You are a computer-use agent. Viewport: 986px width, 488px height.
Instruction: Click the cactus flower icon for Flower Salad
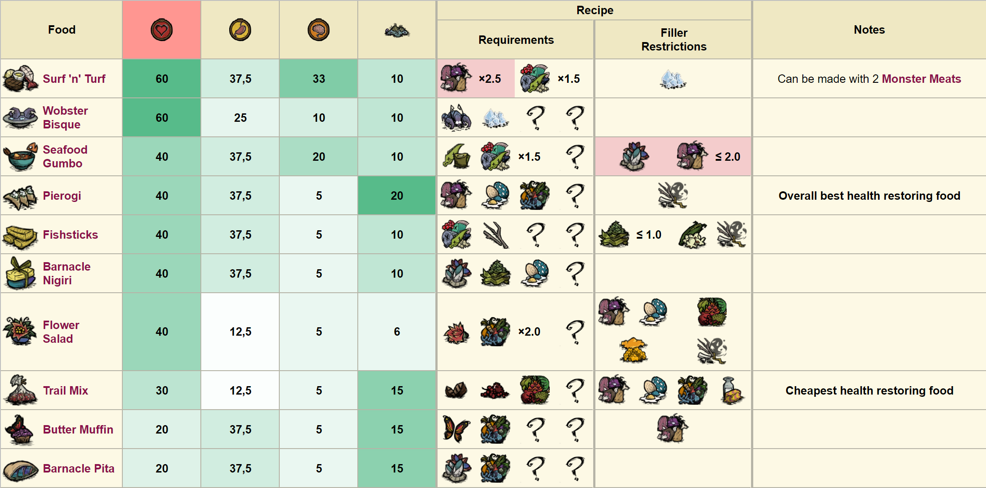tap(456, 332)
